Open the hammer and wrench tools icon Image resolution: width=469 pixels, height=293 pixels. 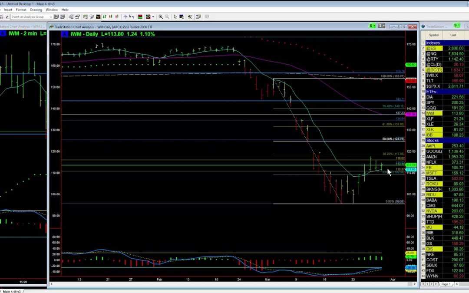point(190,17)
